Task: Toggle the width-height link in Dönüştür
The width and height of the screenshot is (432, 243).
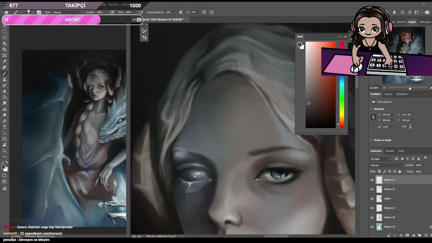Action: point(373,117)
